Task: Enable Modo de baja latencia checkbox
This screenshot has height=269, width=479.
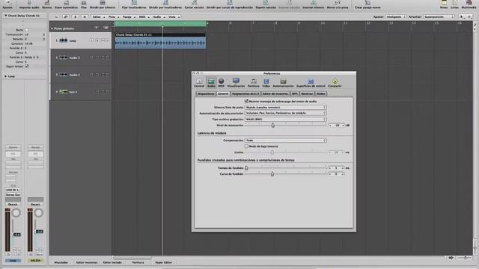Action: pos(246,146)
